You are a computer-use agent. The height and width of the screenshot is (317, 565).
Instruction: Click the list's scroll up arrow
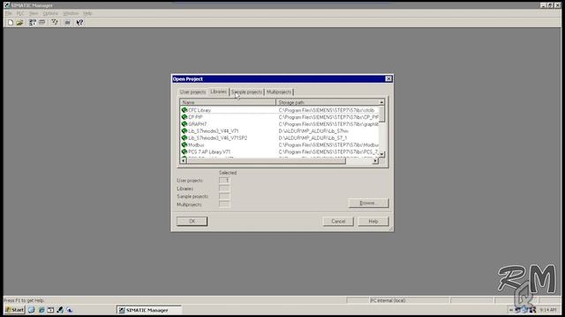click(x=381, y=103)
